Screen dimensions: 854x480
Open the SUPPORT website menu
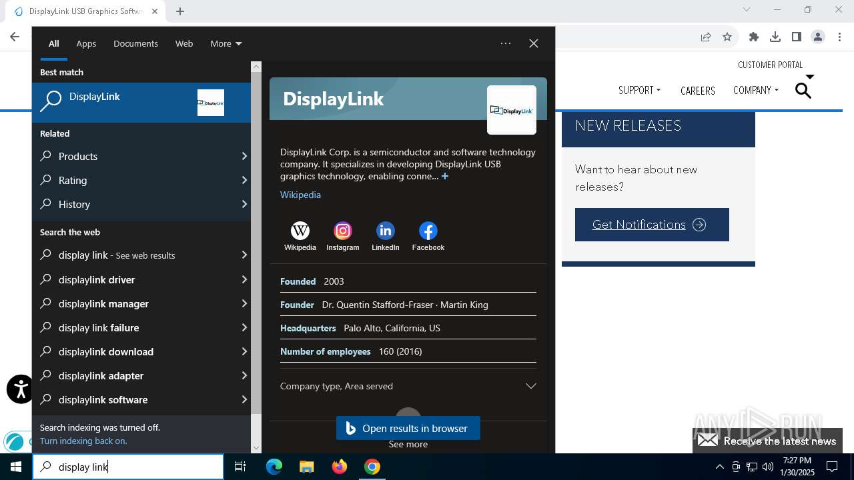(x=639, y=90)
